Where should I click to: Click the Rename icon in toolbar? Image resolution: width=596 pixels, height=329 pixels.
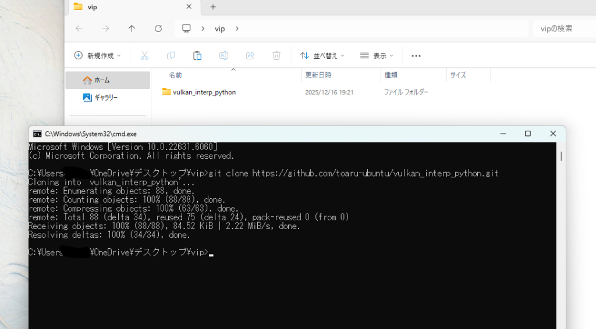223,56
